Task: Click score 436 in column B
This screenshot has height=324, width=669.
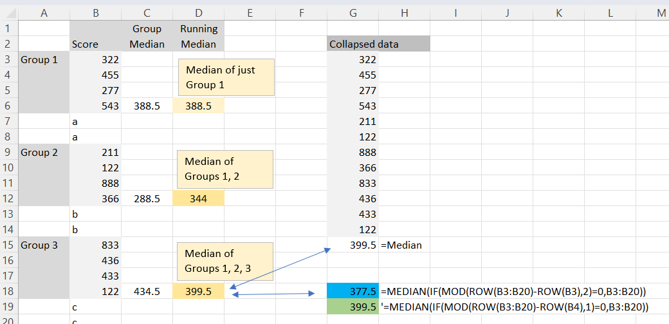Action: click(96, 260)
